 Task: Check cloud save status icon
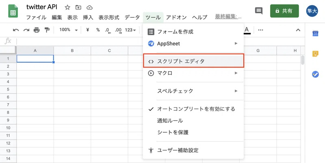click(x=89, y=8)
